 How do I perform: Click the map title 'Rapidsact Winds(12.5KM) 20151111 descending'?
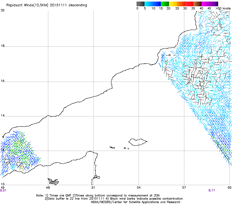47,5
